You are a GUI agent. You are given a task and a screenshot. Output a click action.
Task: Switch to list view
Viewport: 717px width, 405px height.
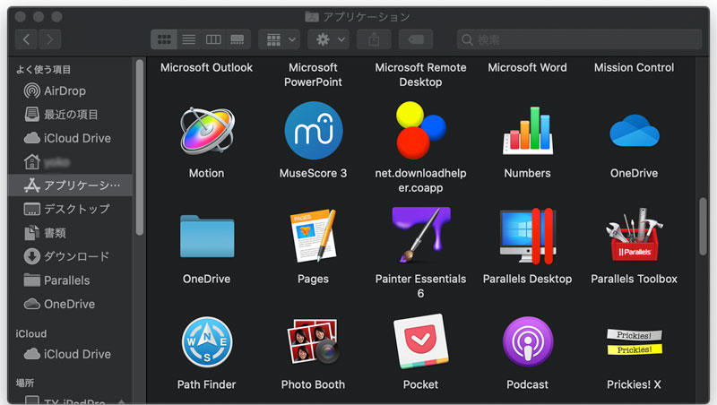189,39
